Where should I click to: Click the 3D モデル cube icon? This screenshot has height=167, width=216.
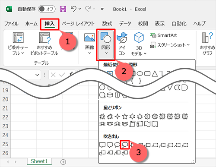pos(139,38)
